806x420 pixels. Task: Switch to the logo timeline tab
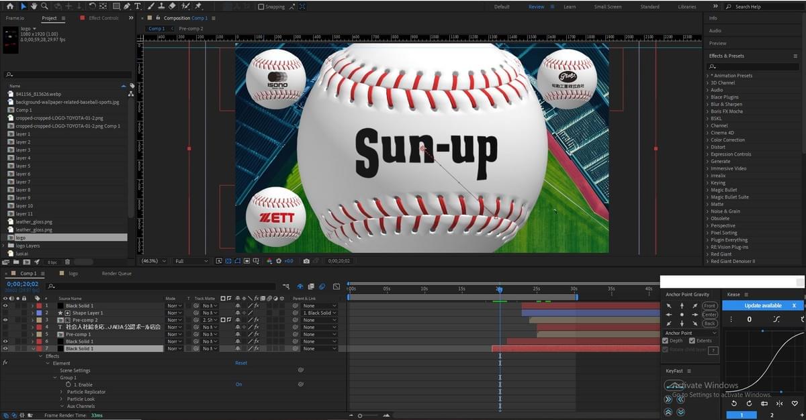pyautogui.click(x=73, y=274)
